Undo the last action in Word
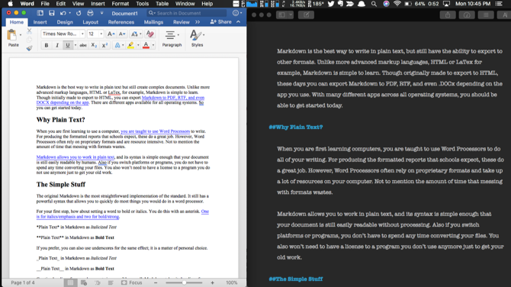The width and height of the screenshot is (511, 287). coord(63,13)
